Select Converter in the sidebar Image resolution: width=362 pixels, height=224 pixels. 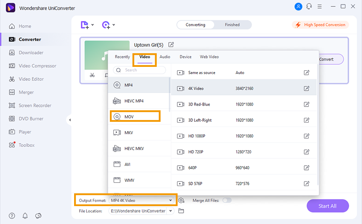click(25, 39)
